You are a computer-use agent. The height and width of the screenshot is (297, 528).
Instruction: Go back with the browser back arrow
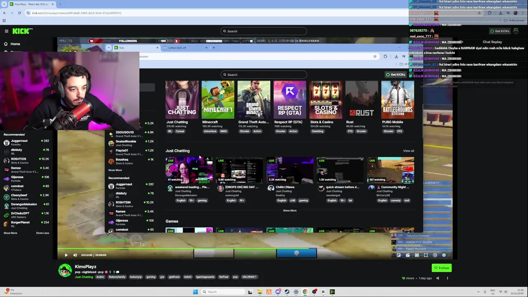(x=4, y=13)
